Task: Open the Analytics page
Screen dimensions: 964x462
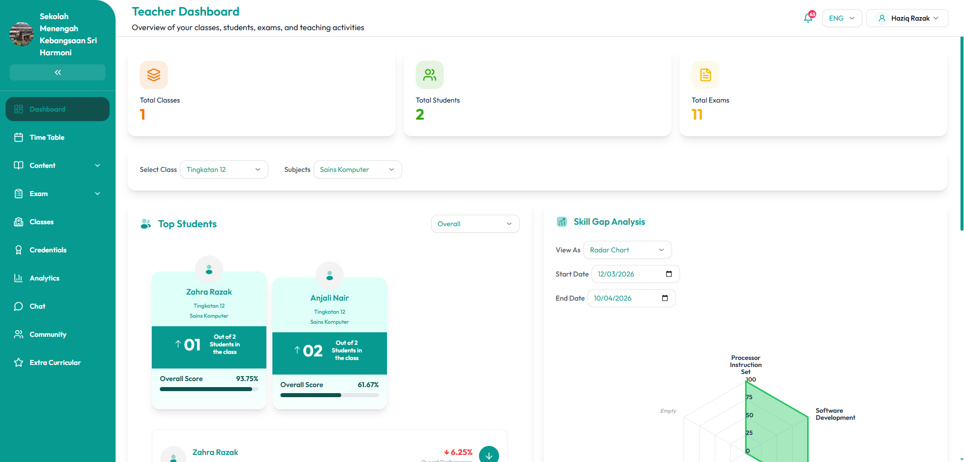Action: click(x=44, y=278)
